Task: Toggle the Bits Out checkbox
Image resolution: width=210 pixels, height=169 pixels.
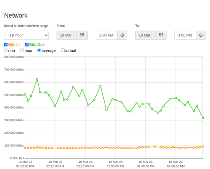Action: point(27,44)
